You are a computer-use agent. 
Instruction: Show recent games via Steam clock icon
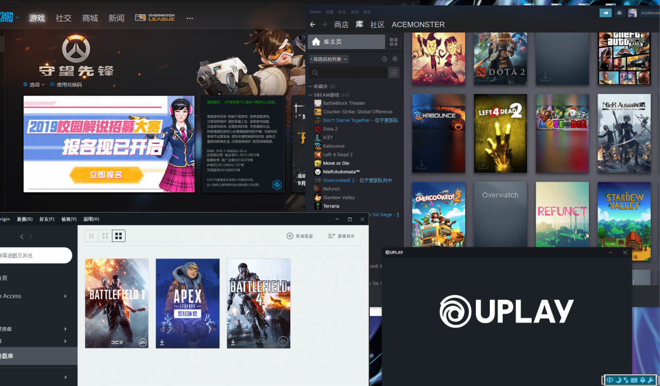pyautogui.click(x=384, y=59)
